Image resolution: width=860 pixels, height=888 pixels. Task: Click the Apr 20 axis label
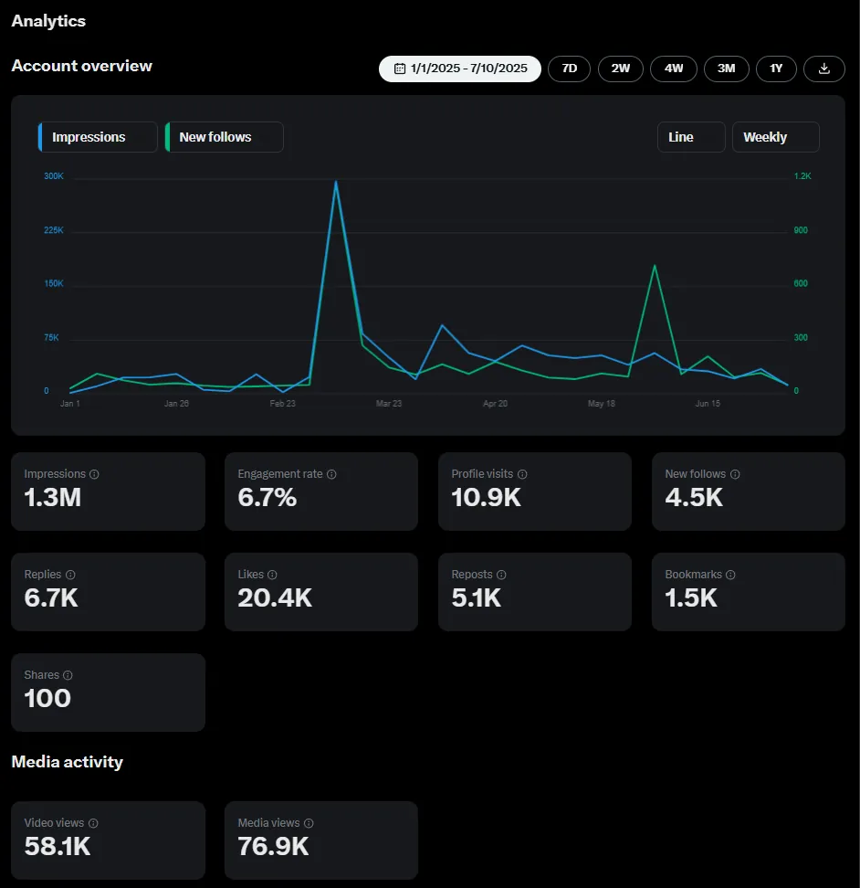(x=495, y=404)
